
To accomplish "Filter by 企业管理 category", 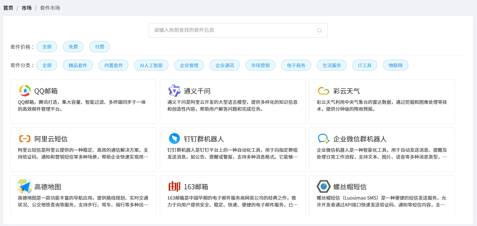I will 189,65.
